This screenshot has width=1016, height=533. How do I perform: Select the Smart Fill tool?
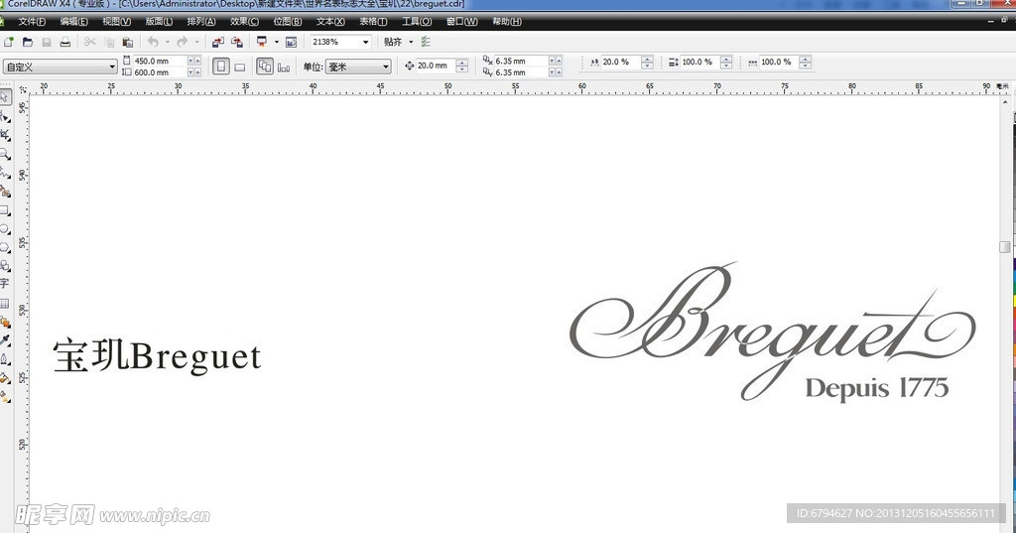(5, 192)
